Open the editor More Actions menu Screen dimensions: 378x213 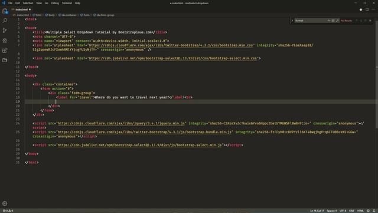pos(373,9)
